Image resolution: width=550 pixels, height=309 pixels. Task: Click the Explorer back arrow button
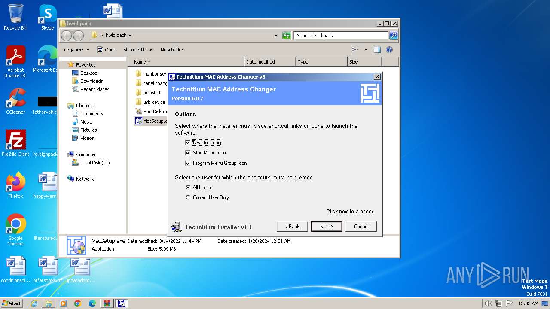(x=66, y=36)
